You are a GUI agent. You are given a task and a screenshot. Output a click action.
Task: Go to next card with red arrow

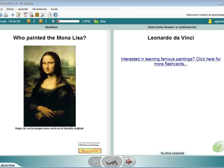(x=129, y=162)
